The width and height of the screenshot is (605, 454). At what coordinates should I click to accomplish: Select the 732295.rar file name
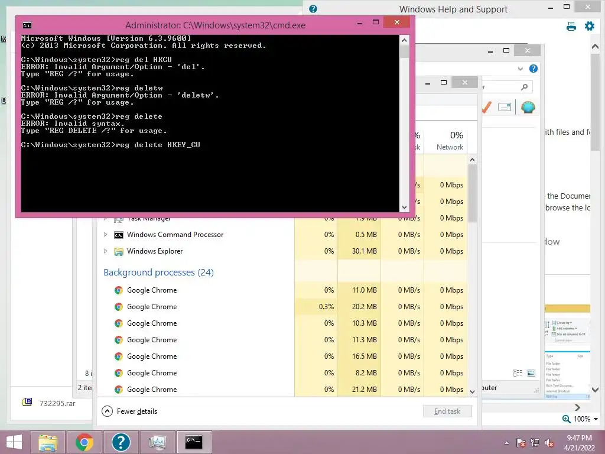point(57,403)
